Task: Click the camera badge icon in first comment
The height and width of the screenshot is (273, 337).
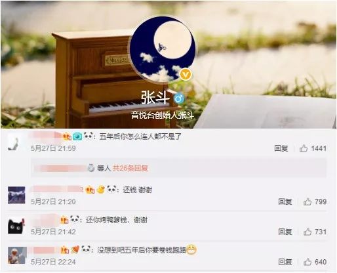Action: pyautogui.click(x=77, y=136)
